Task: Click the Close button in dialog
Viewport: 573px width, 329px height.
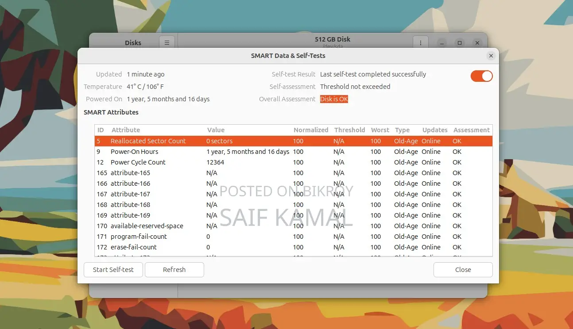Action: (463, 270)
